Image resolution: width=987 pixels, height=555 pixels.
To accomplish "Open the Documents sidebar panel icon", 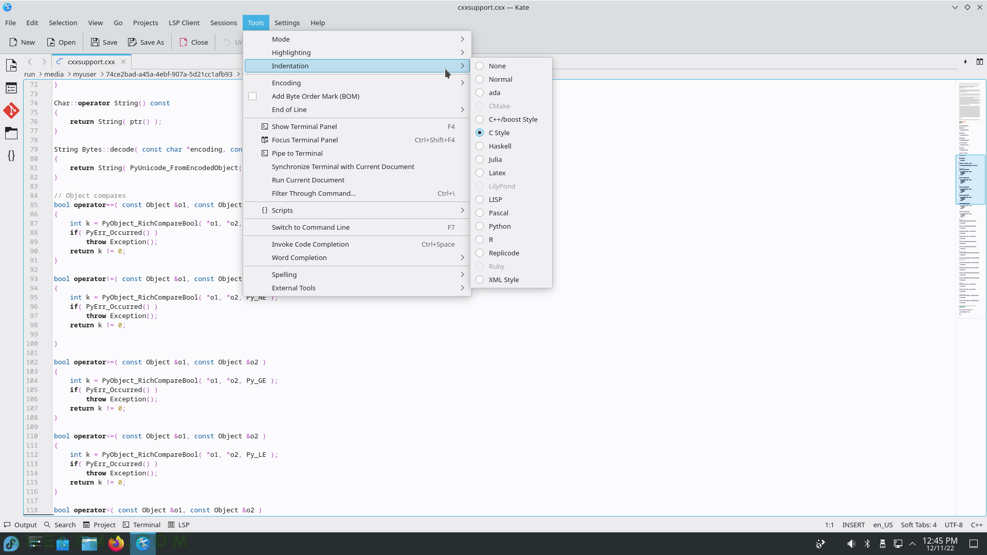I will [x=11, y=65].
